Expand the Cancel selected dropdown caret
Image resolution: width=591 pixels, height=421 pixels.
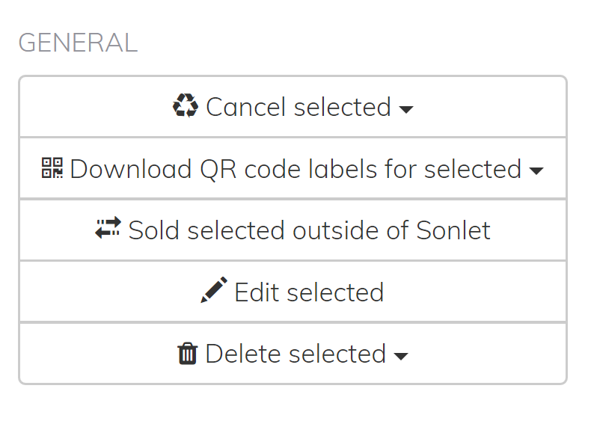click(406, 109)
